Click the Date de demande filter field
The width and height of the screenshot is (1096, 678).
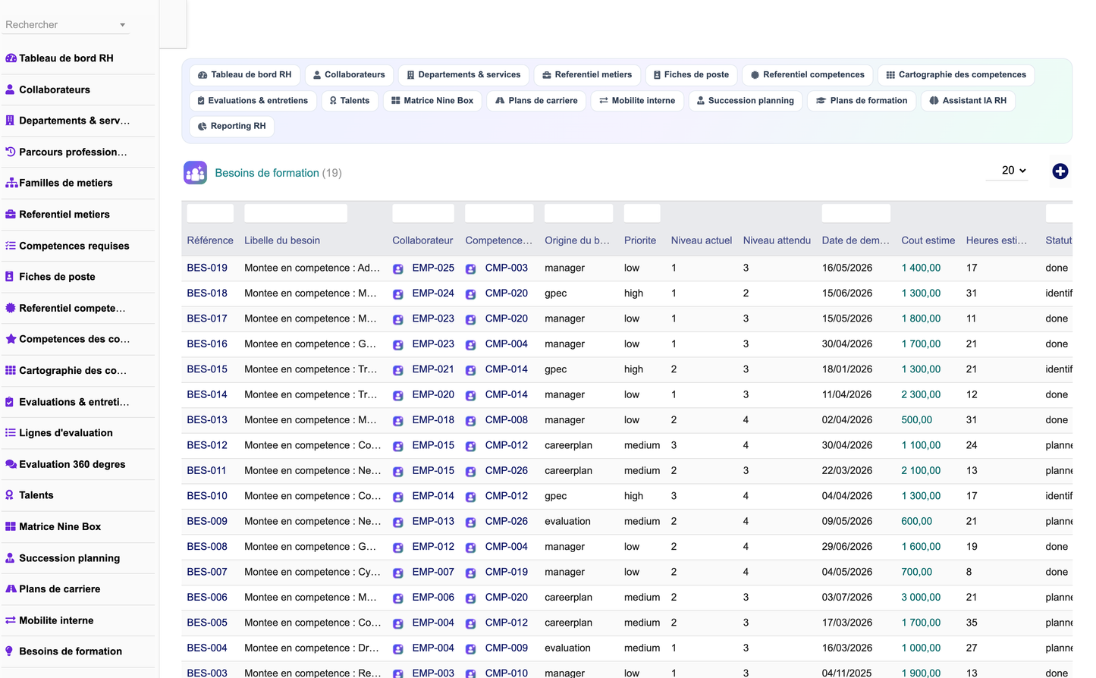(856, 213)
